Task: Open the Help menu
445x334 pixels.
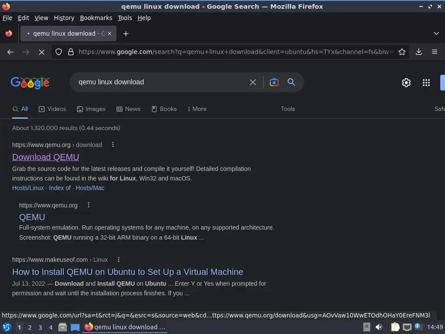Action: [x=144, y=18]
